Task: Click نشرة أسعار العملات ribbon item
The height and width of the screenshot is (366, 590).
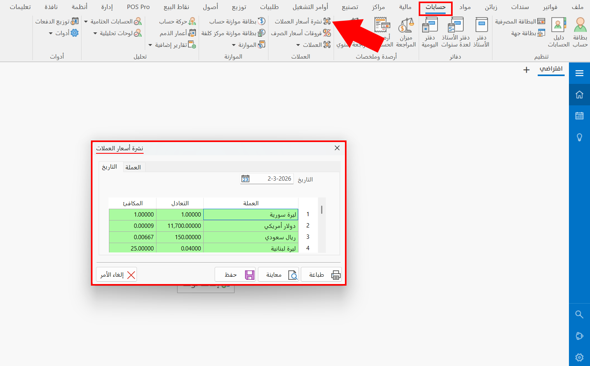Action: click(x=303, y=21)
